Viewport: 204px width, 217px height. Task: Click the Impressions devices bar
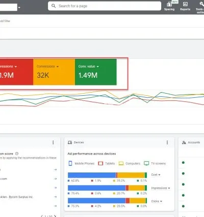click(107, 188)
